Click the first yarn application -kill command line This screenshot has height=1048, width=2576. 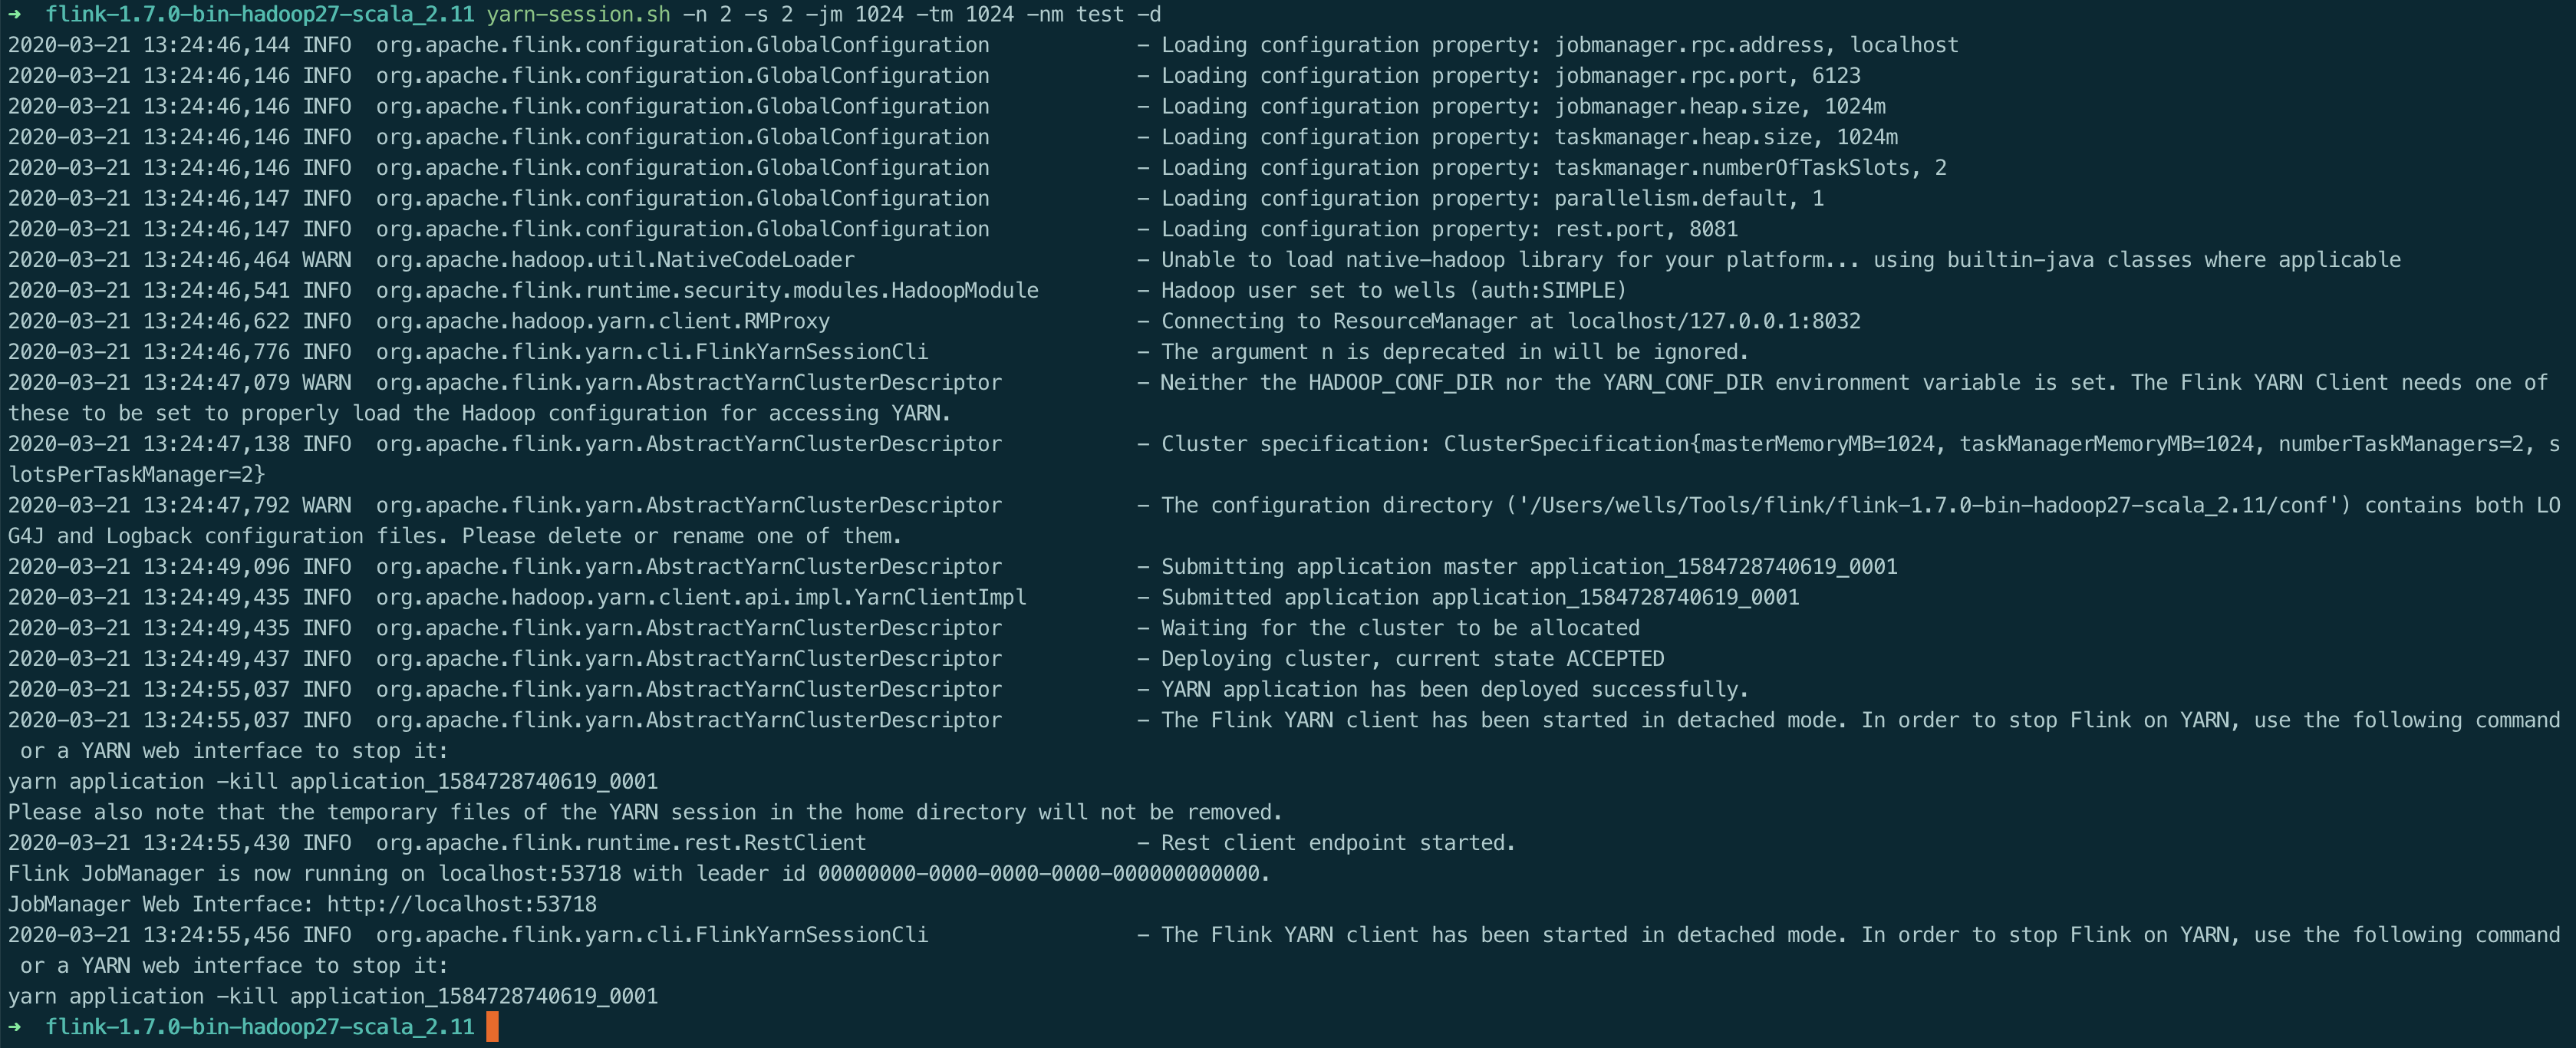(333, 781)
